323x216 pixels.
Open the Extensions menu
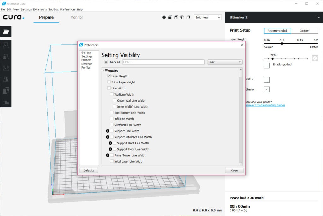pos(40,9)
